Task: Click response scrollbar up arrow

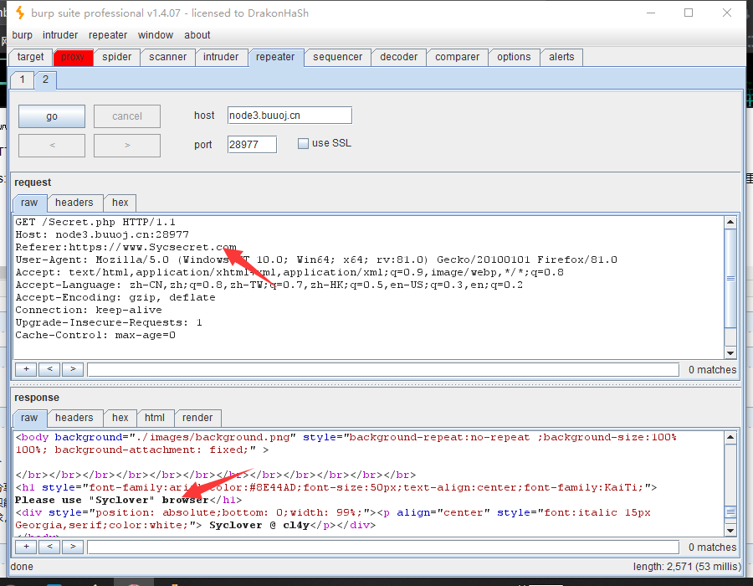Action: (730, 437)
